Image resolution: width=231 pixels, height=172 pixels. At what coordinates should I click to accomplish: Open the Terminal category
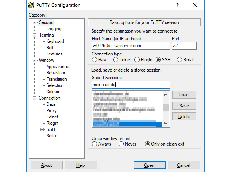click(x=47, y=35)
